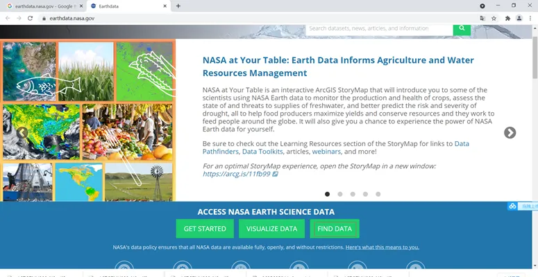The image size is (538, 277).
Task: Follow the webinars link
Action: point(326,152)
